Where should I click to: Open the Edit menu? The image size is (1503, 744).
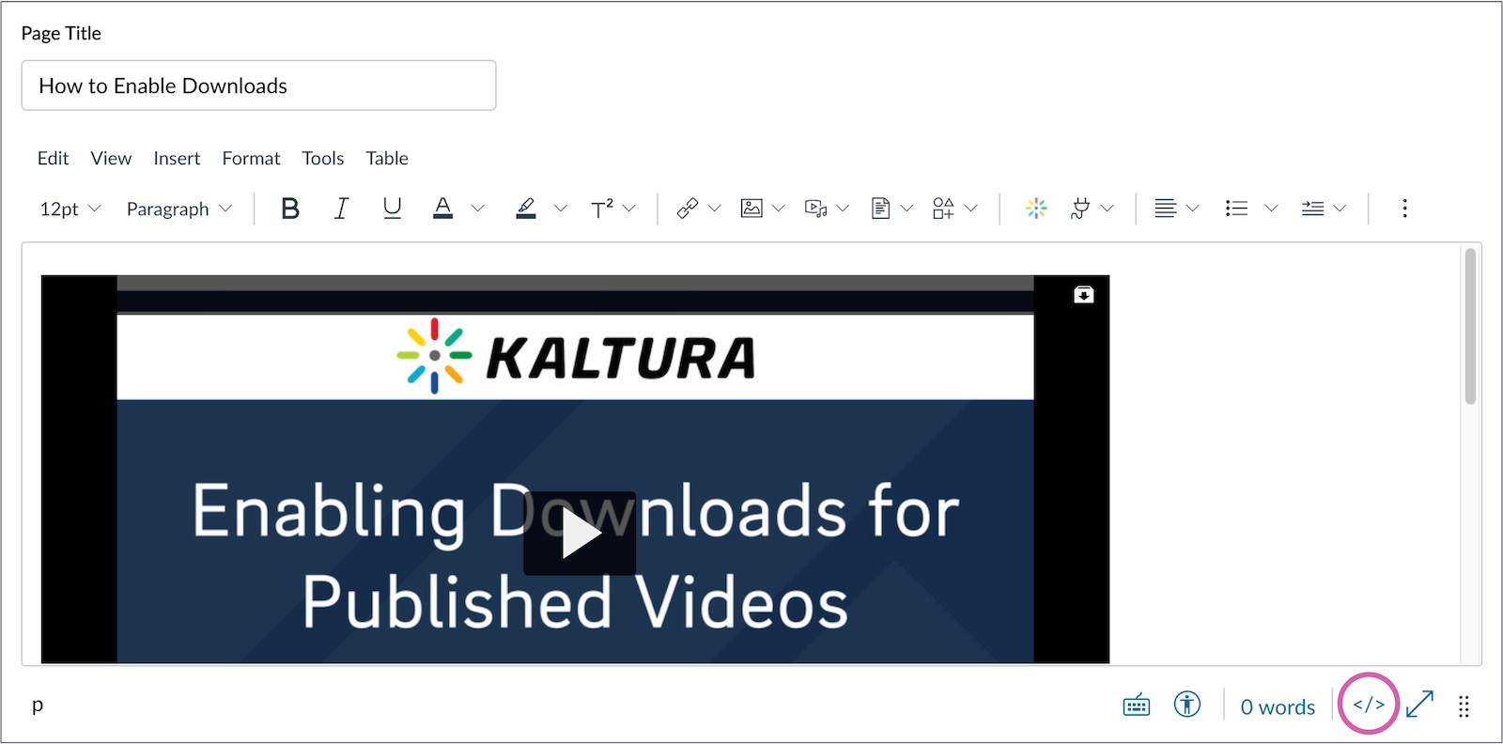tap(54, 159)
